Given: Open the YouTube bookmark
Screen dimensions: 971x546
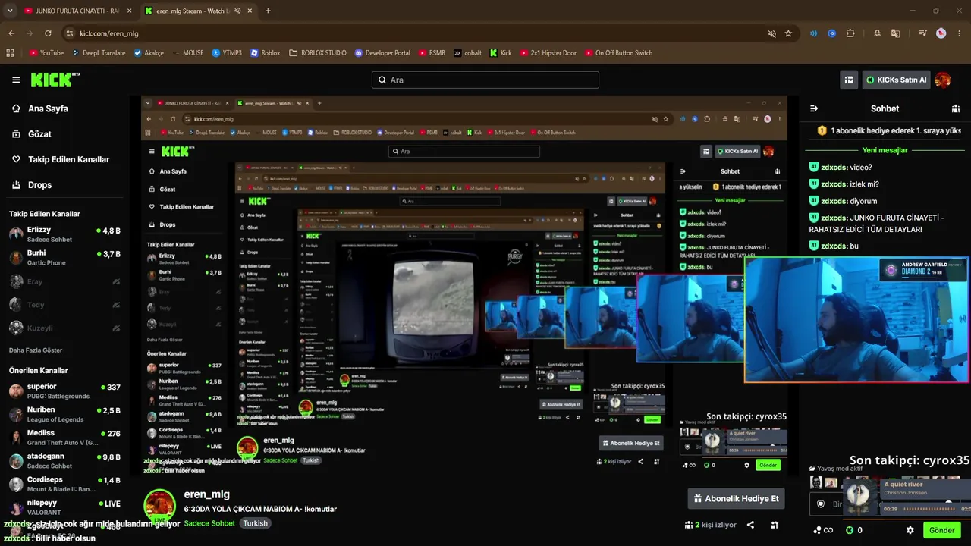Looking at the screenshot, I should pyautogui.click(x=46, y=53).
